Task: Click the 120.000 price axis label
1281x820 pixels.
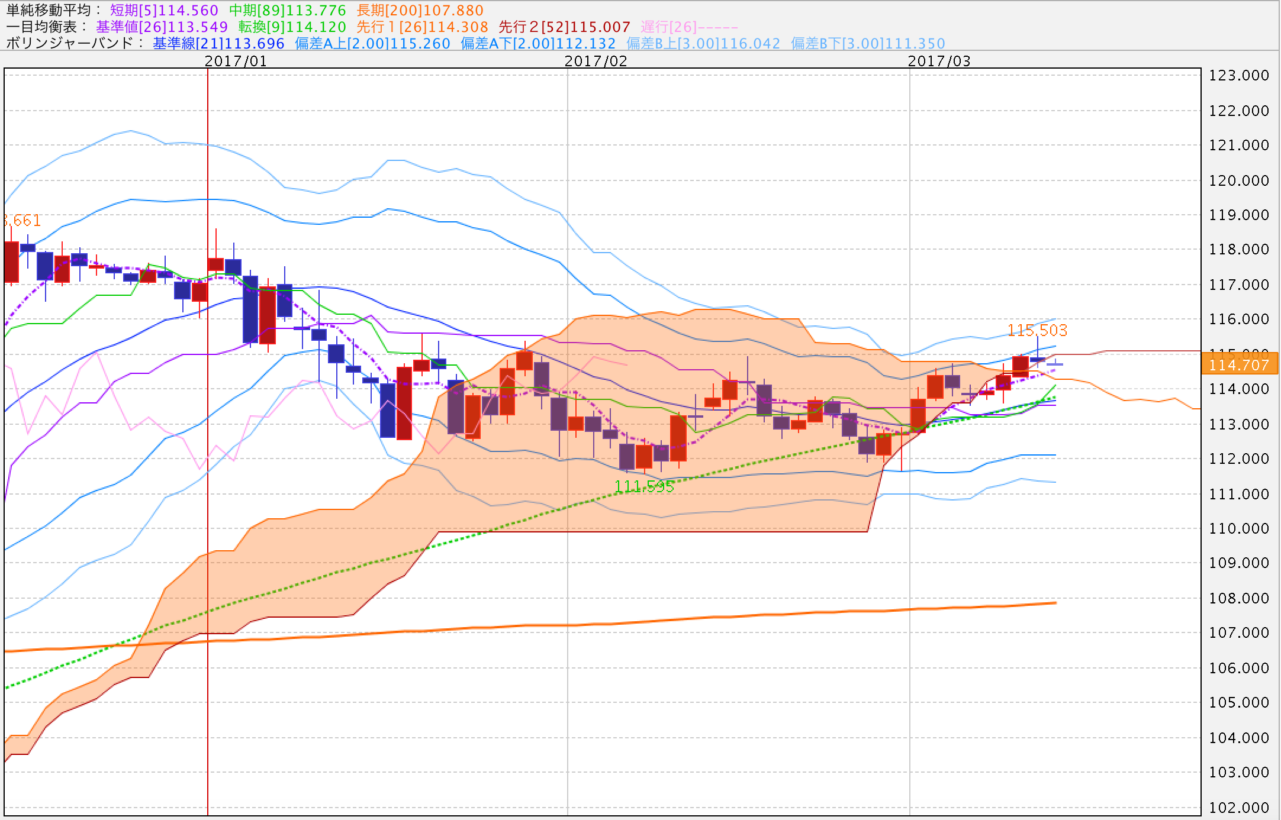Action: coord(1239,180)
